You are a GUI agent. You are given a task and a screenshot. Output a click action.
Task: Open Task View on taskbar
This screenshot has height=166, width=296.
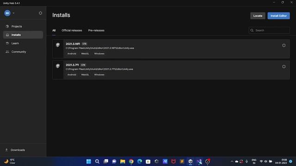coord(106,161)
